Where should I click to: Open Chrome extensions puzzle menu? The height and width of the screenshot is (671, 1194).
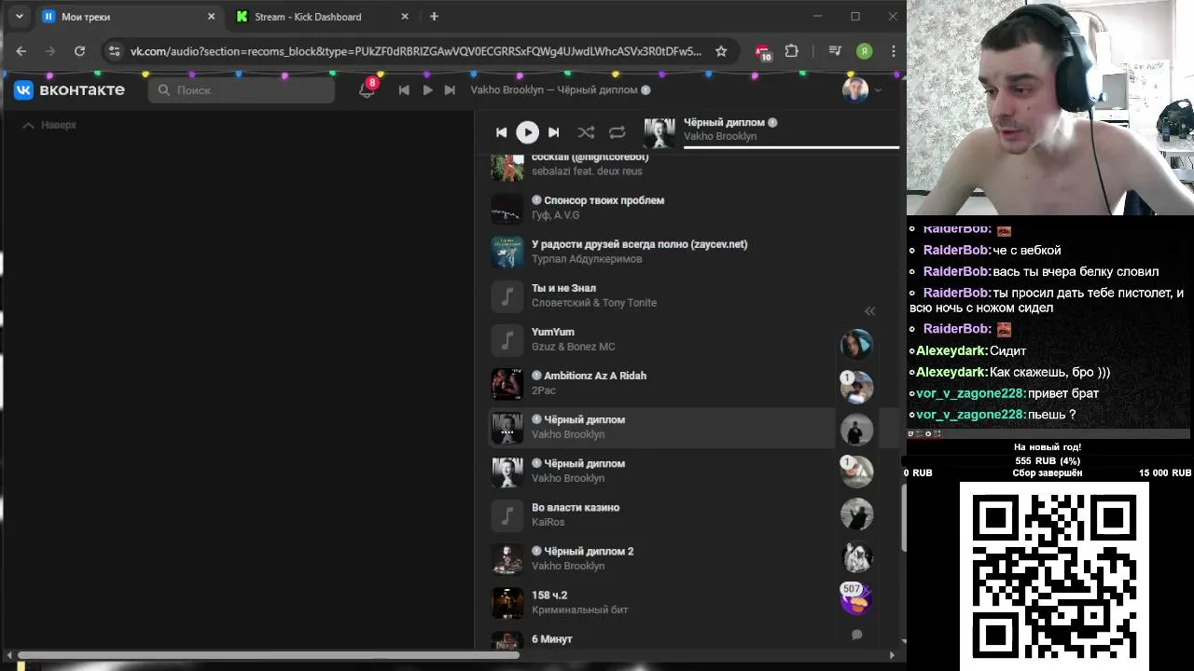pos(792,51)
